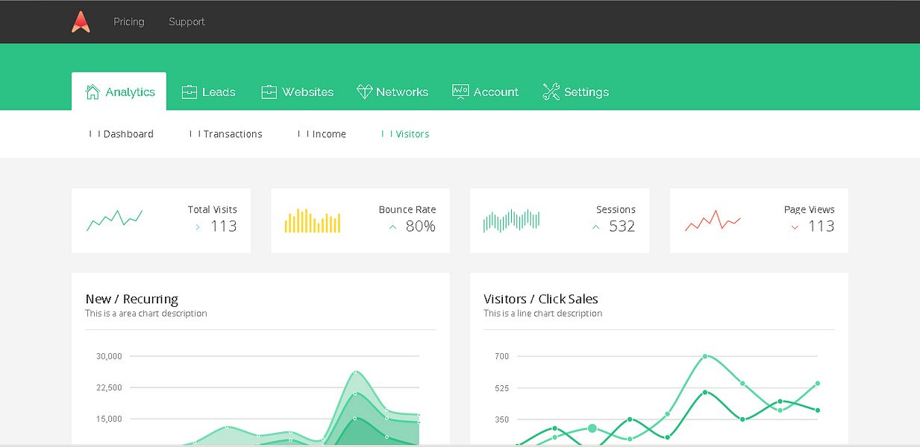Expand the up chevron beside 80% Bounce Rate
The height and width of the screenshot is (447, 920).
392,227
